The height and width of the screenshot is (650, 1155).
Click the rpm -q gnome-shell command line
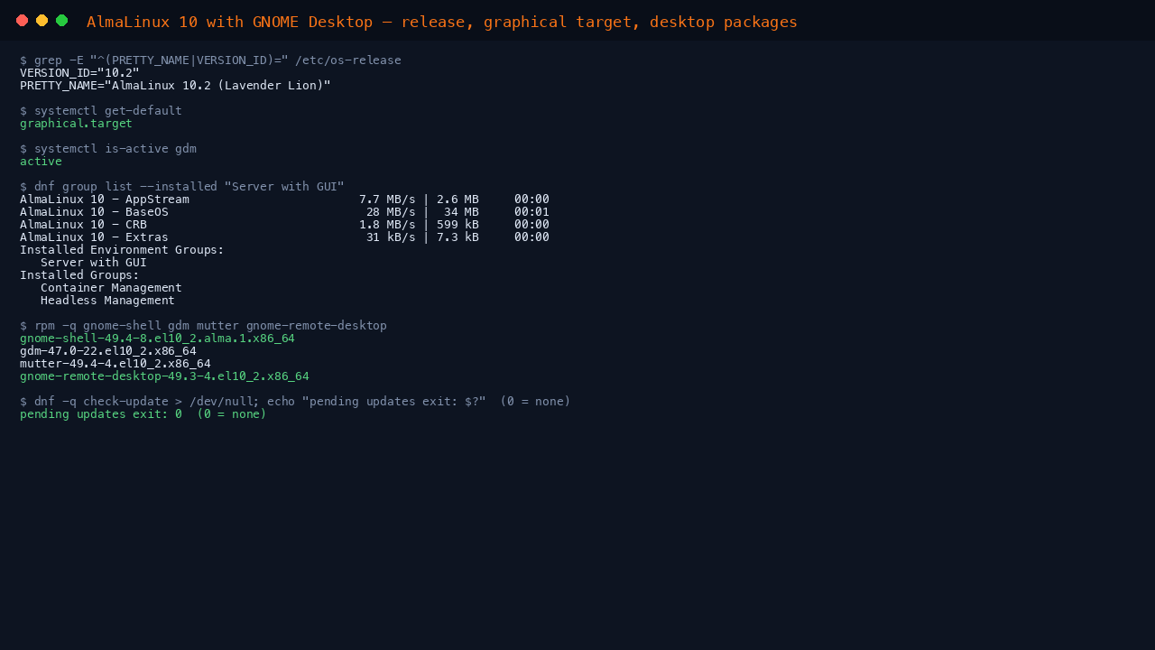(203, 326)
